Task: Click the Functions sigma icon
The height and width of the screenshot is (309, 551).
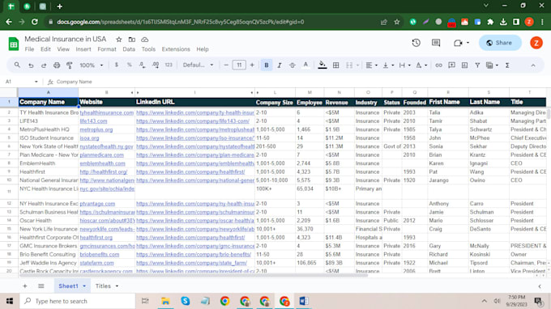Action: (507, 66)
